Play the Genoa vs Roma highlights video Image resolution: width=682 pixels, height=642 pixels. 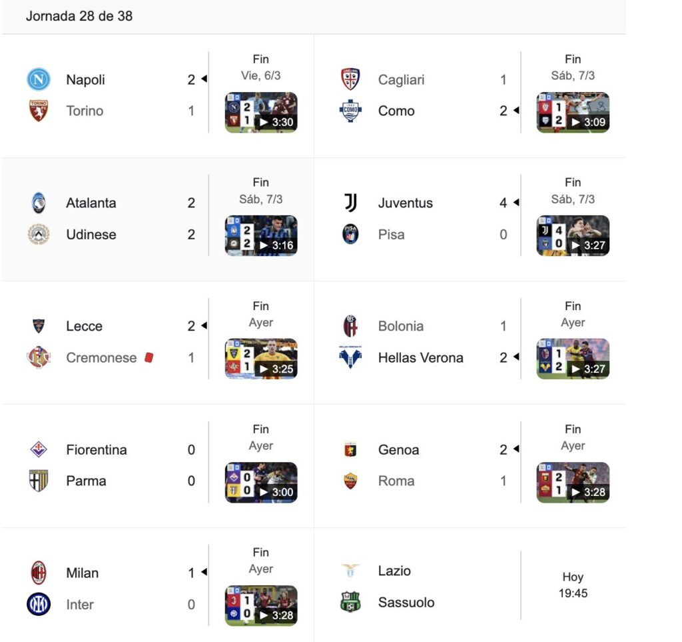[x=573, y=483]
